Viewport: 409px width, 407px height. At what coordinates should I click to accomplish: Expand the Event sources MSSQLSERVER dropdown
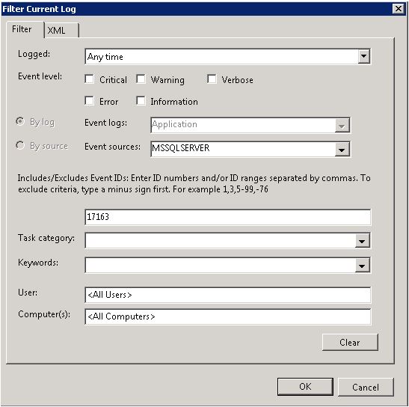coord(342,150)
